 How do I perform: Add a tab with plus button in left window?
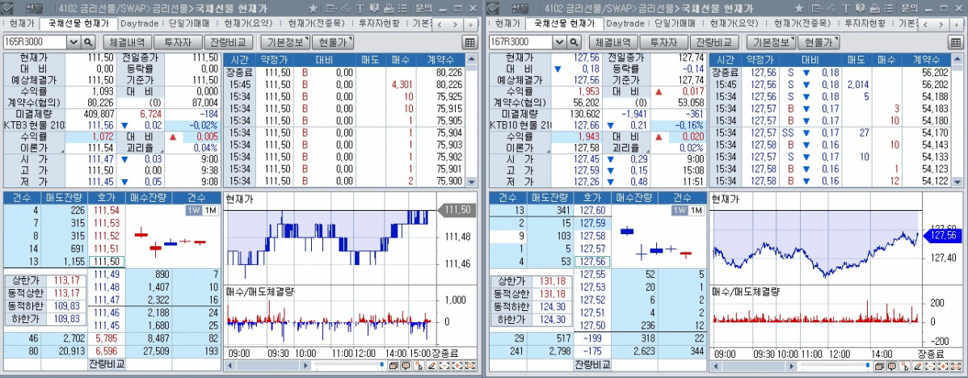[470, 25]
